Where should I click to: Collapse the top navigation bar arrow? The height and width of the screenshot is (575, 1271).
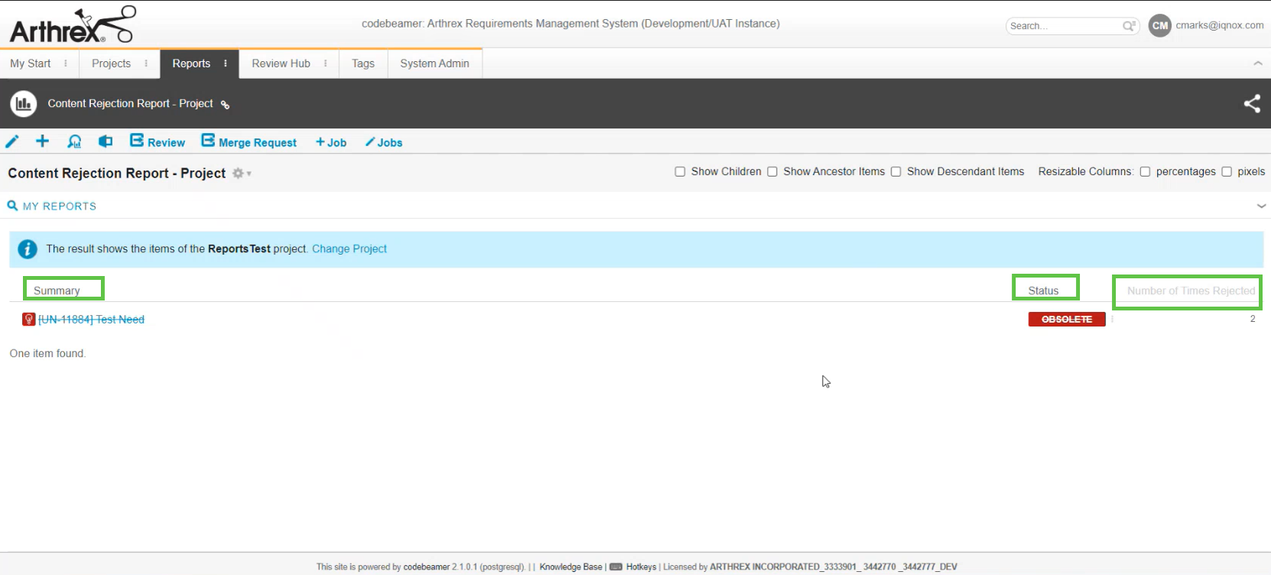[x=1257, y=63]
